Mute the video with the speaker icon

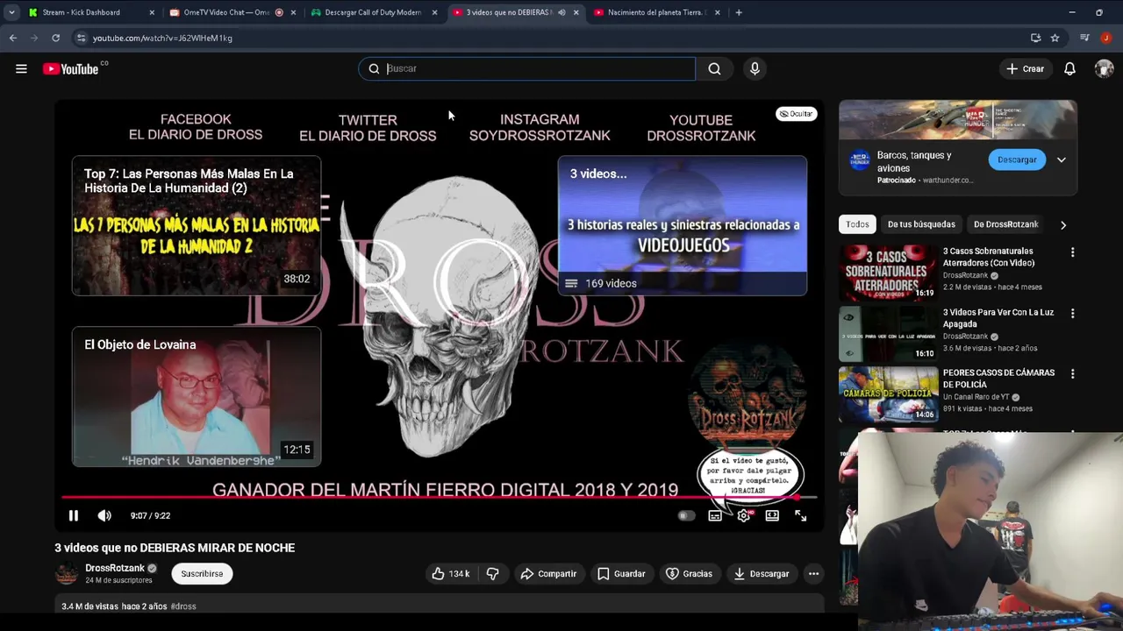pyautogui.click(x=104, y=515)
